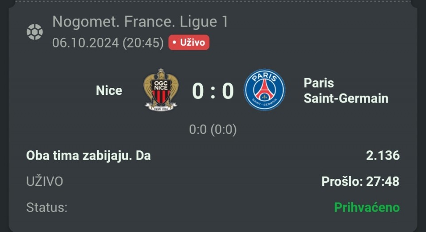Click the 2.136 odds value
Image resolution: width=426 pixels, height=232 pixels.
(x=383, y=156)
